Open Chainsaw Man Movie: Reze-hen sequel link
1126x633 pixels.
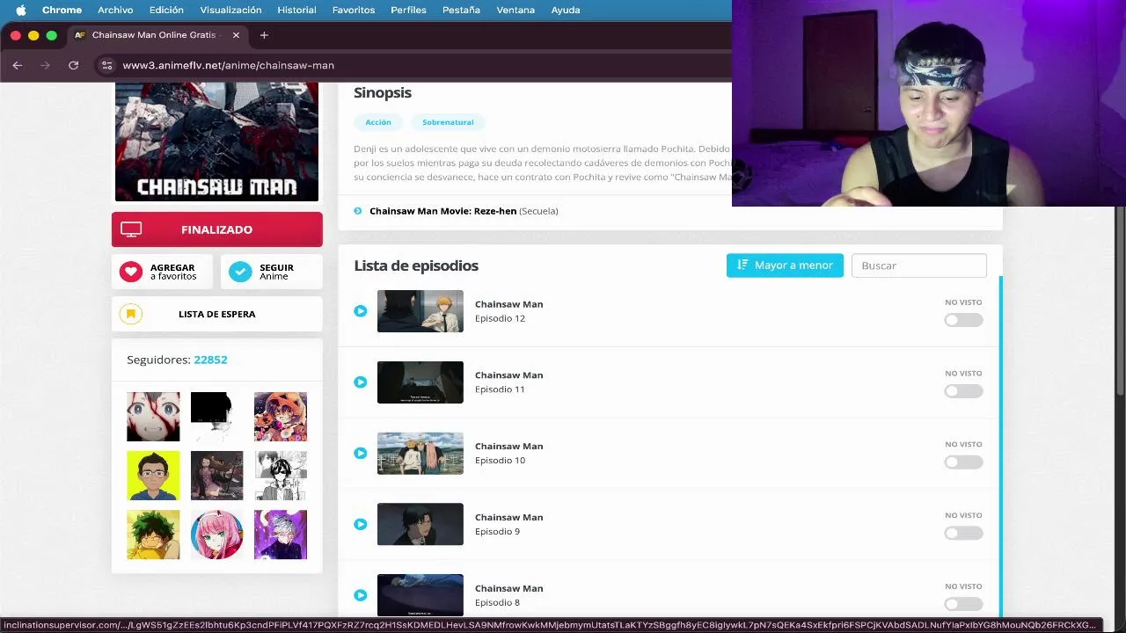tap(442, 211)
